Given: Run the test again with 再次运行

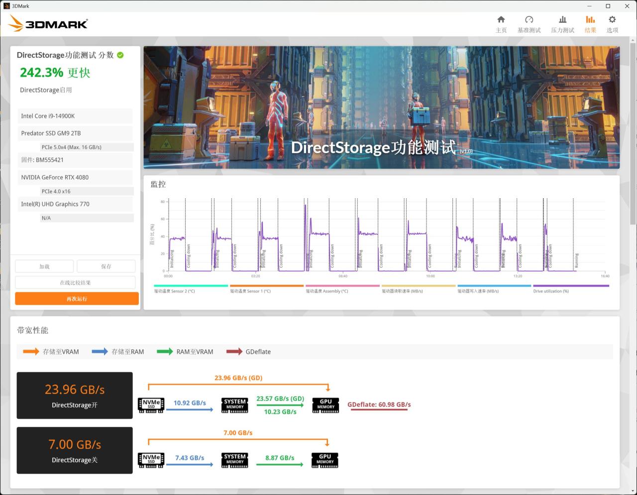Looking at the screenshot, I should (77, 298).
